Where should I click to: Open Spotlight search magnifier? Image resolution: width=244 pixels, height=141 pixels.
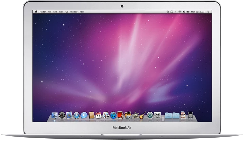(208, 12)
